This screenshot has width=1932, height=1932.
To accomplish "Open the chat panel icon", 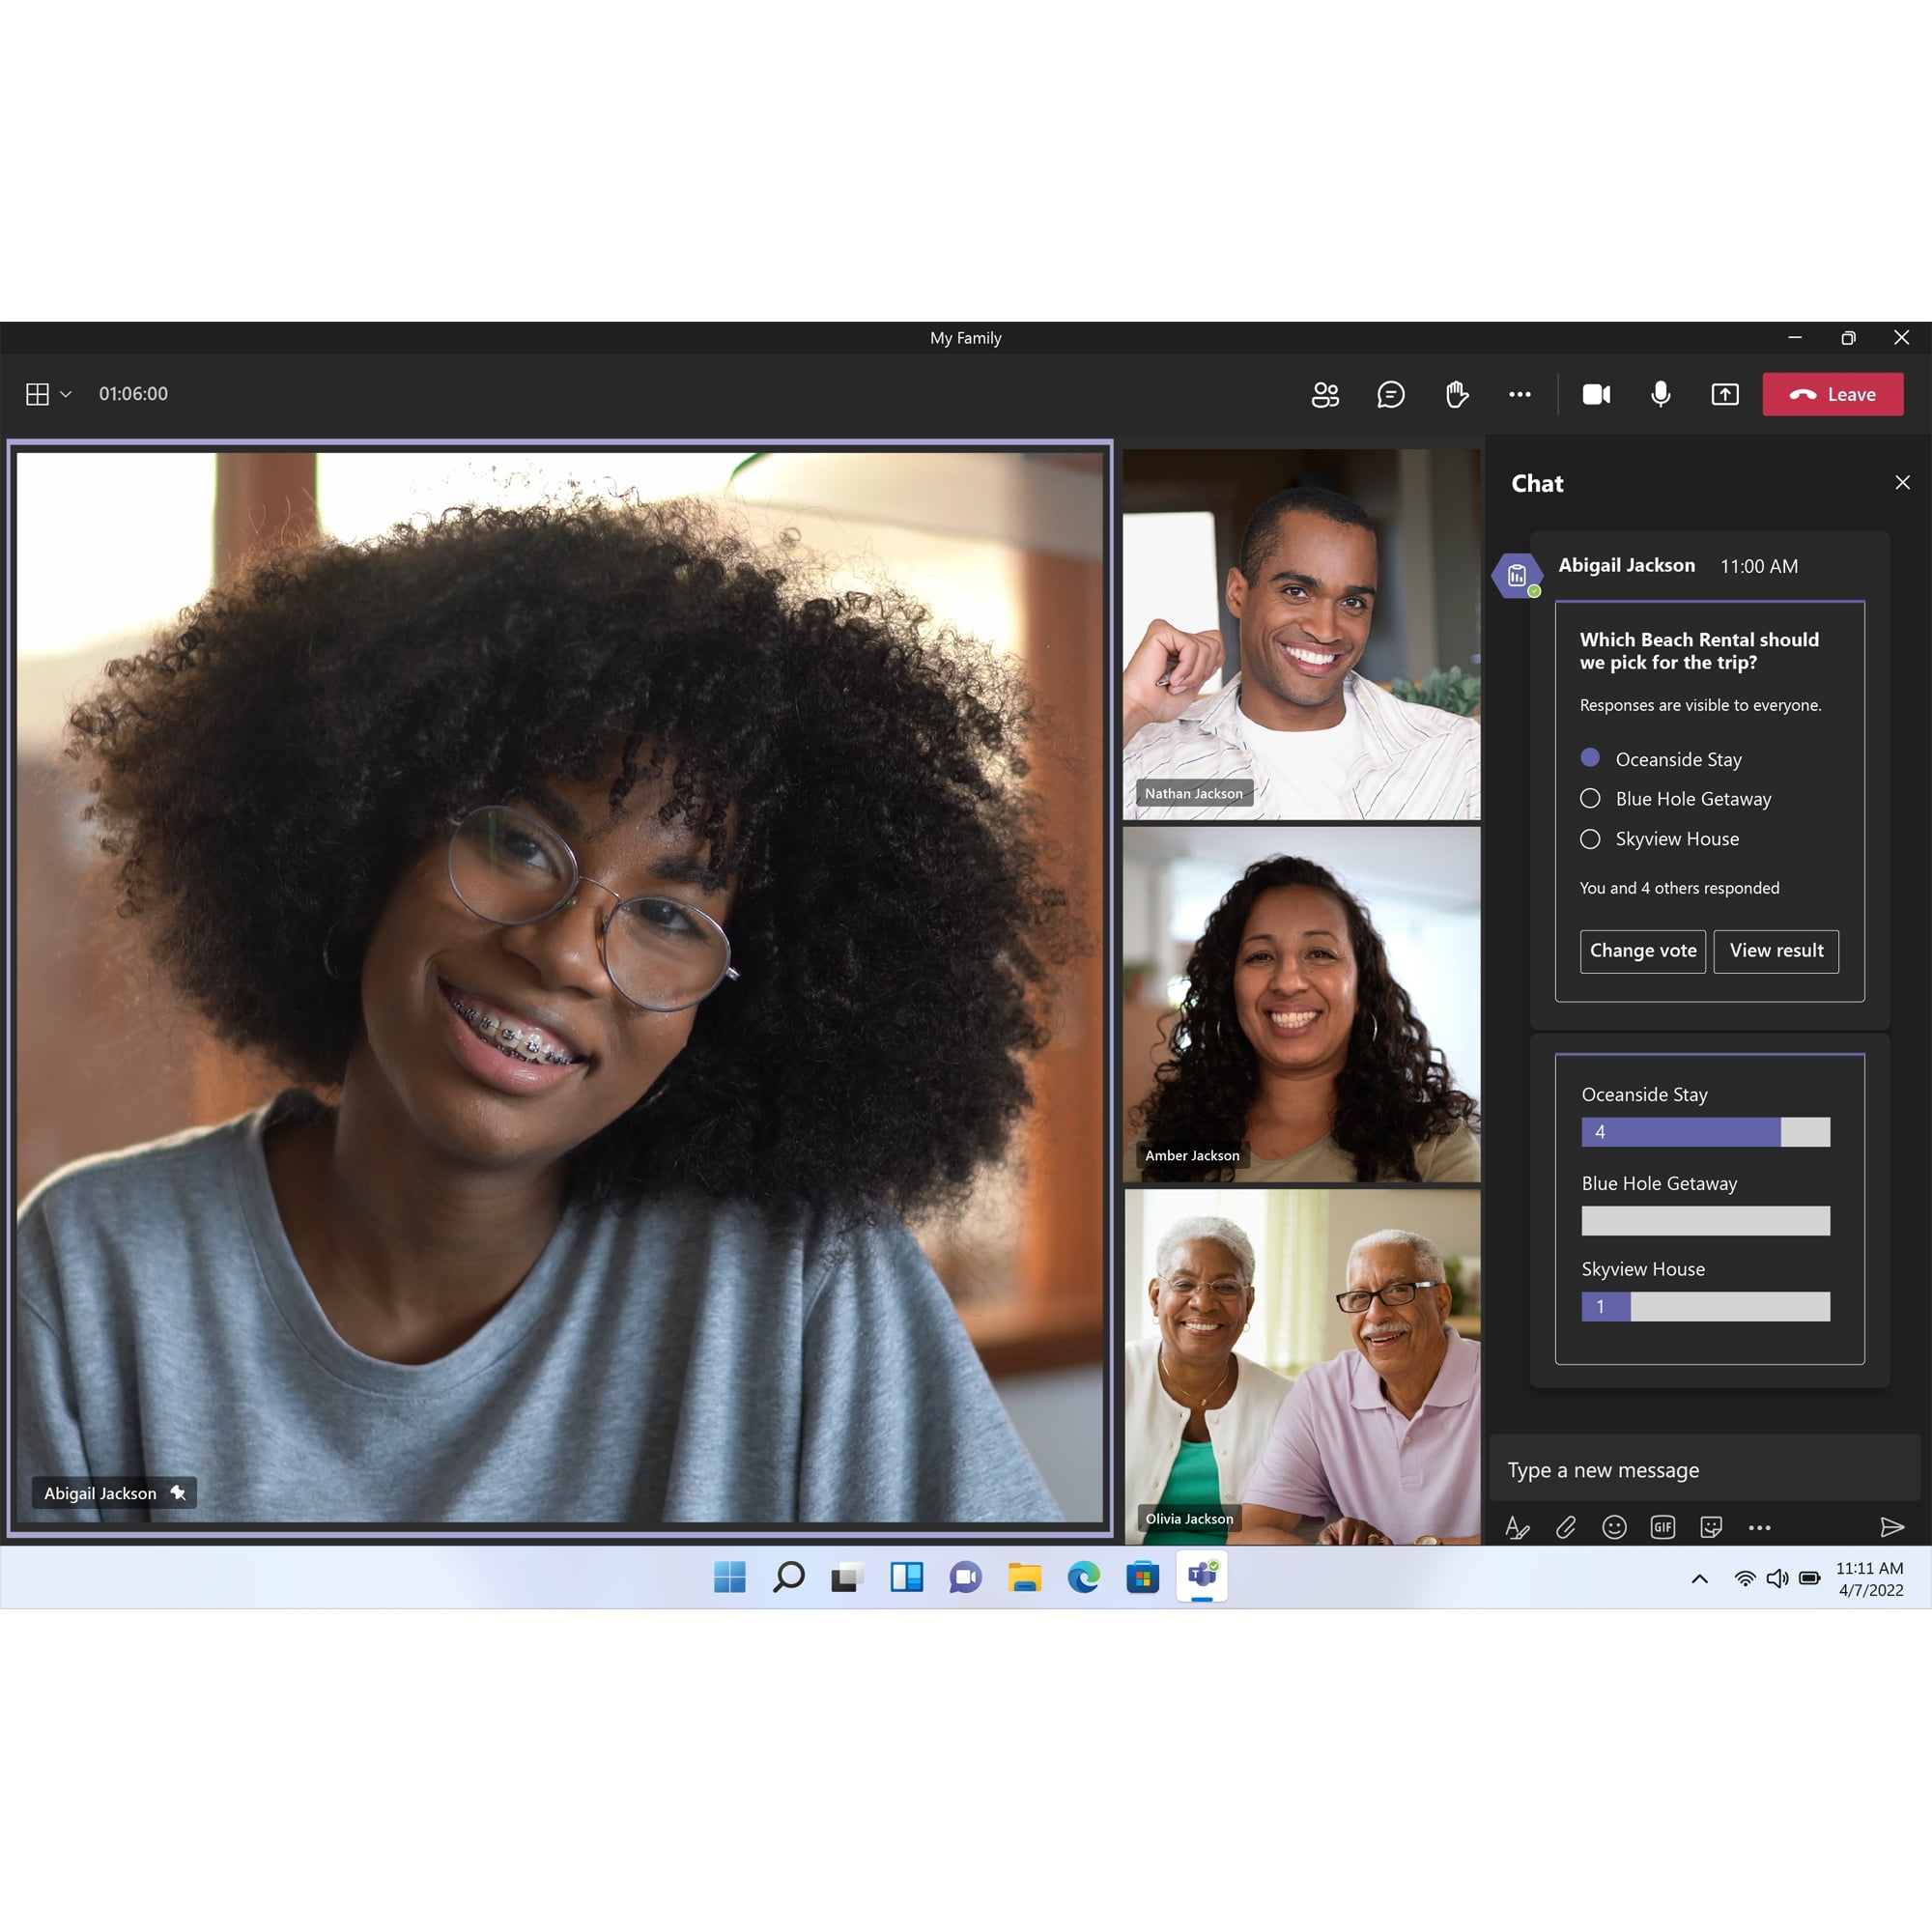I will tap(1391, 393).
